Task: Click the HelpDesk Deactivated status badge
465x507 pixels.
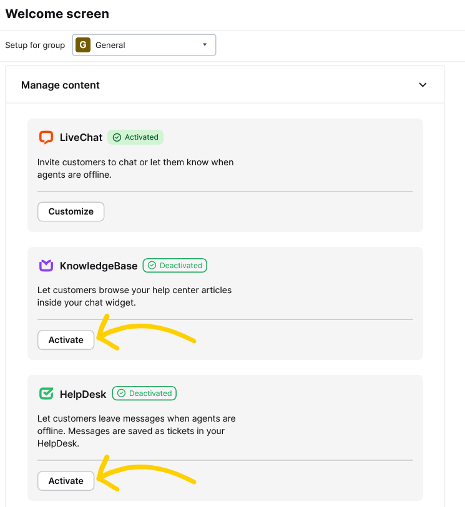Action: click(144, 393)
